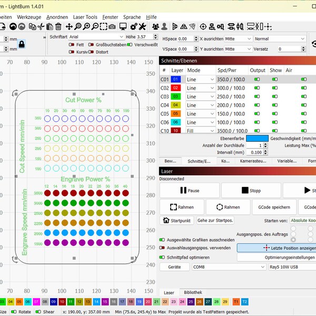Toggle the Verschweißt switch
Image resolution: width=316 pixels, height=316 pixels.
coord(130,45)
